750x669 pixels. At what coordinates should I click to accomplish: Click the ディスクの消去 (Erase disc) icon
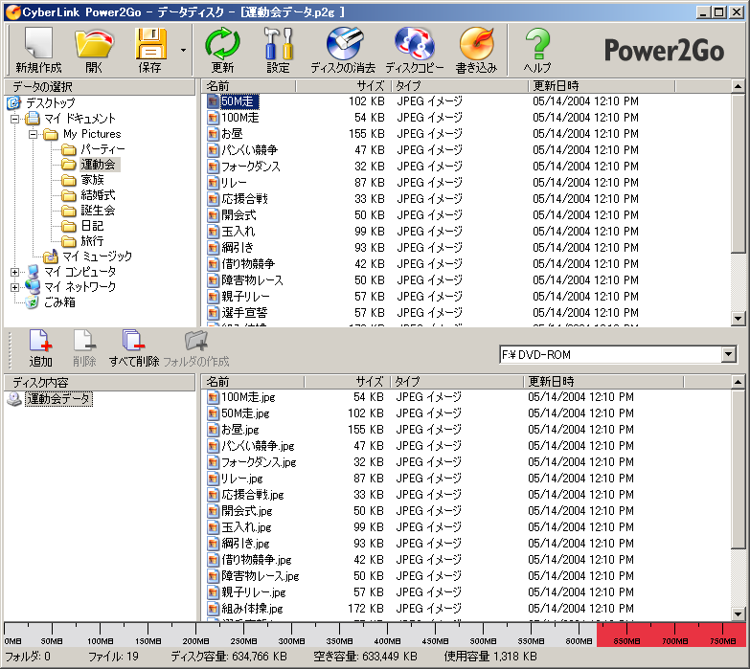point(343,50)
